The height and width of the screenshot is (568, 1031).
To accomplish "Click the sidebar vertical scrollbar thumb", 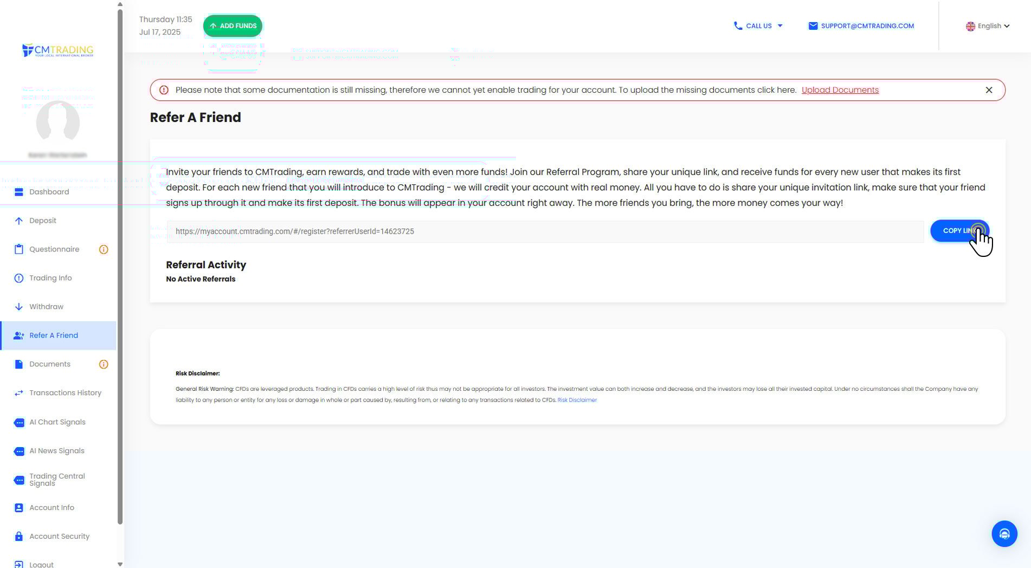I will 120,267.
